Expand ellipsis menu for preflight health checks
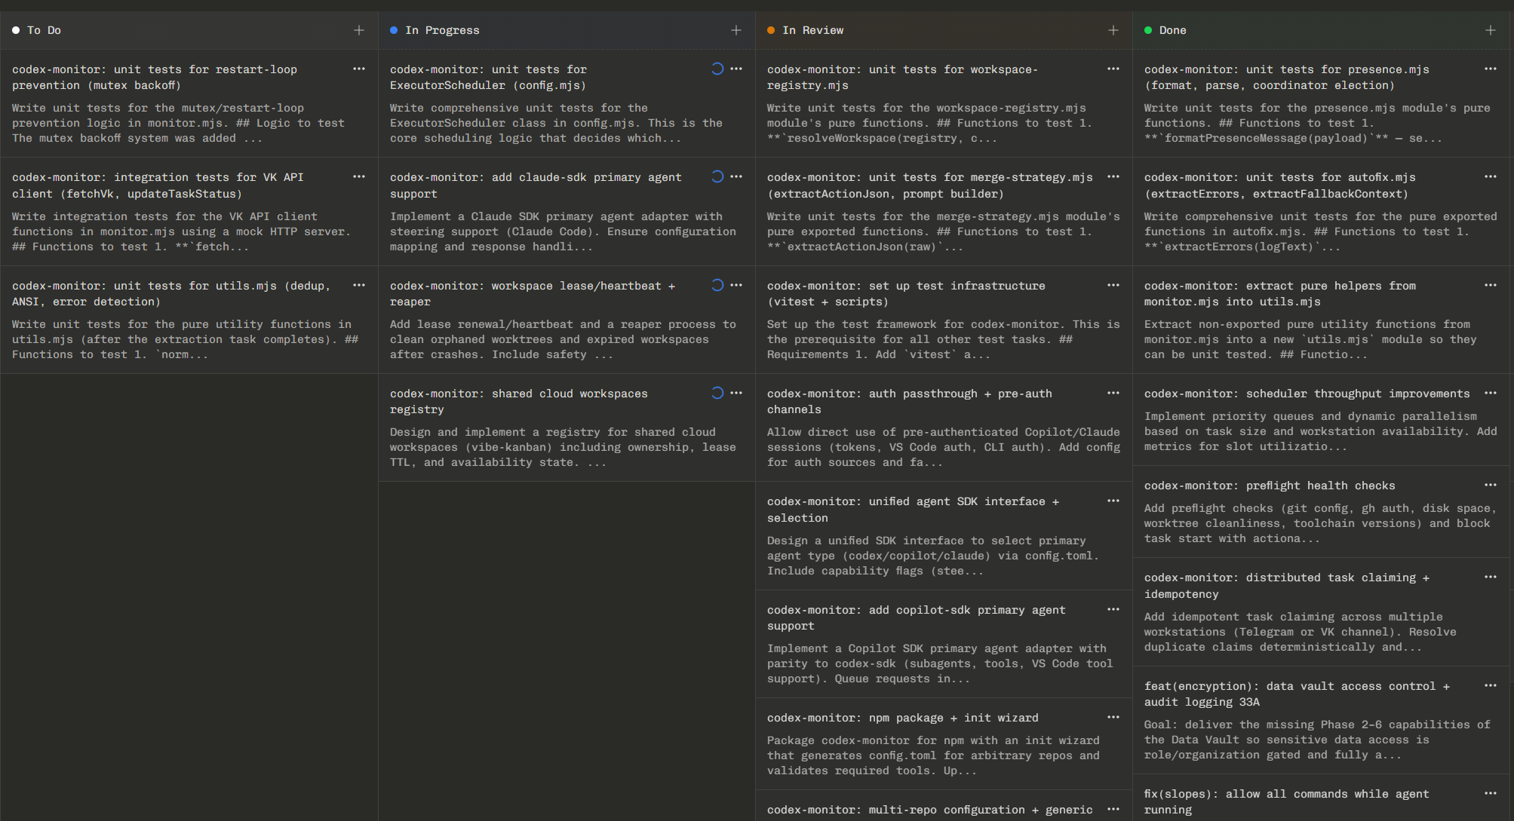This screenshot has width=1514, height=821. 1491,485
